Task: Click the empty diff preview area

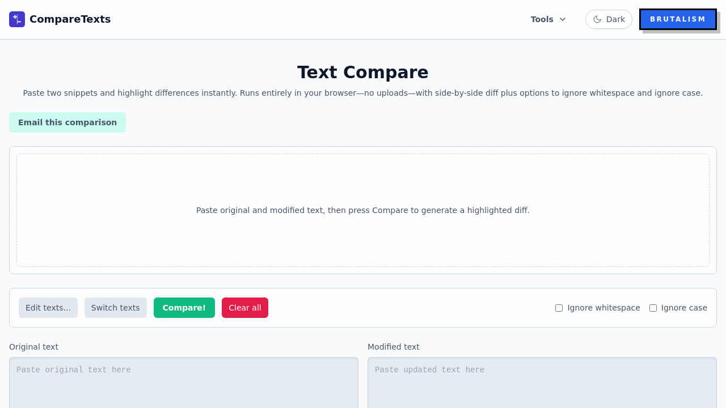Action: [x=363, y=210]
